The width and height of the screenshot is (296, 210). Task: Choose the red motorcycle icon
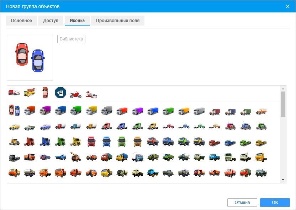tap(76, 95)
